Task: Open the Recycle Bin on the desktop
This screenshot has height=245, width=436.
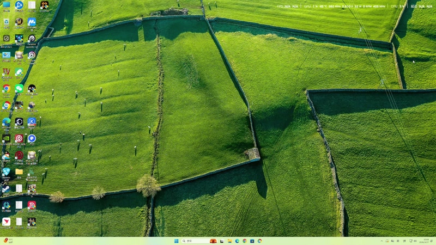Action: coord(7,23)
